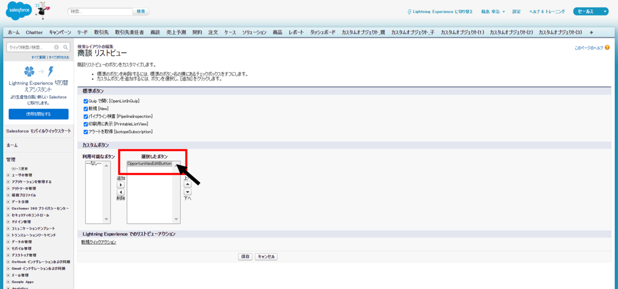Open Customer 360 プライバシーセンター tree item

click(x=40, y=208)
